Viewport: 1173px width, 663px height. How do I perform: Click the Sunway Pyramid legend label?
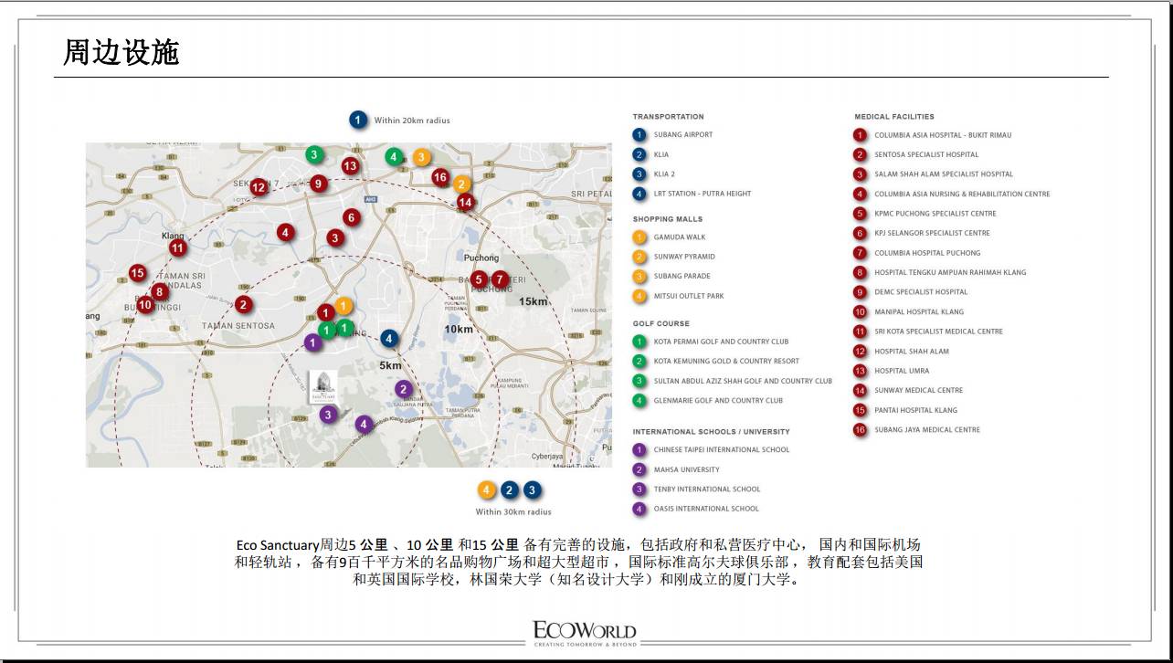(684, 258)
